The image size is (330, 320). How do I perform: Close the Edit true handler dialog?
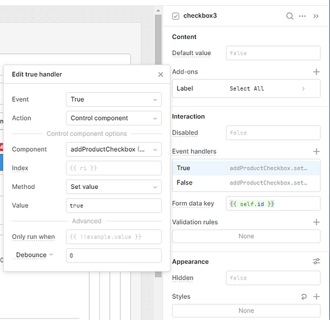point(161,74)
